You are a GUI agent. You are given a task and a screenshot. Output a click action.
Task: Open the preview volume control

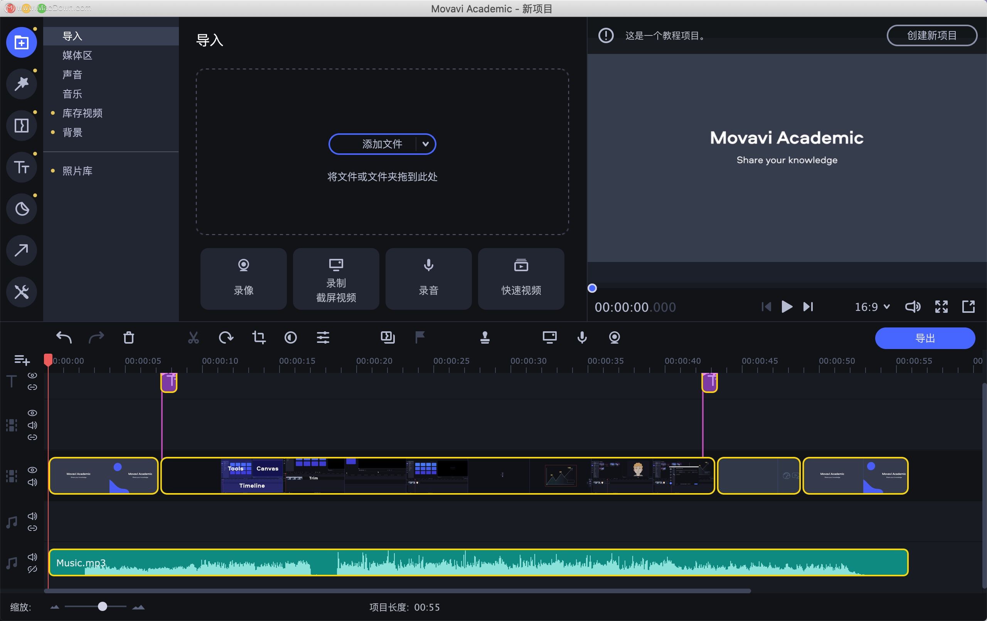coord(913,307)
